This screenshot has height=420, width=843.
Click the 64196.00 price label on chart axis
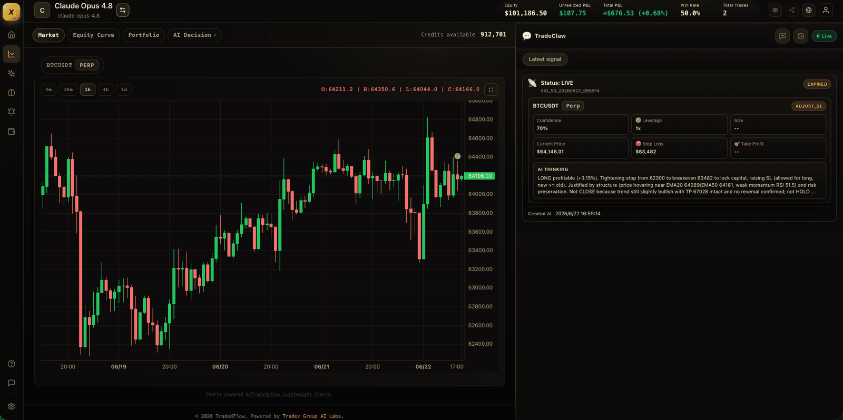point(479,176)
